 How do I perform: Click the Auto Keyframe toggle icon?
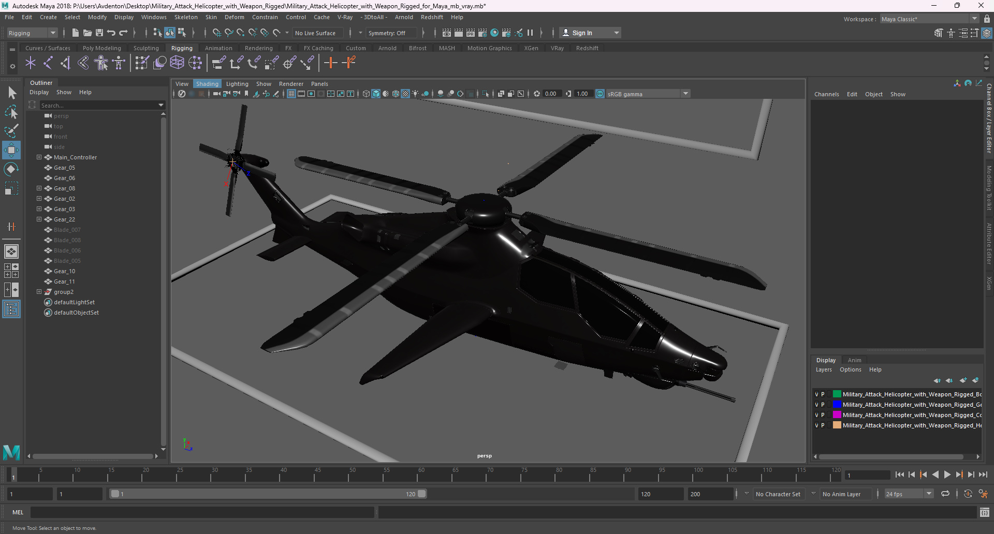(968, 494)
